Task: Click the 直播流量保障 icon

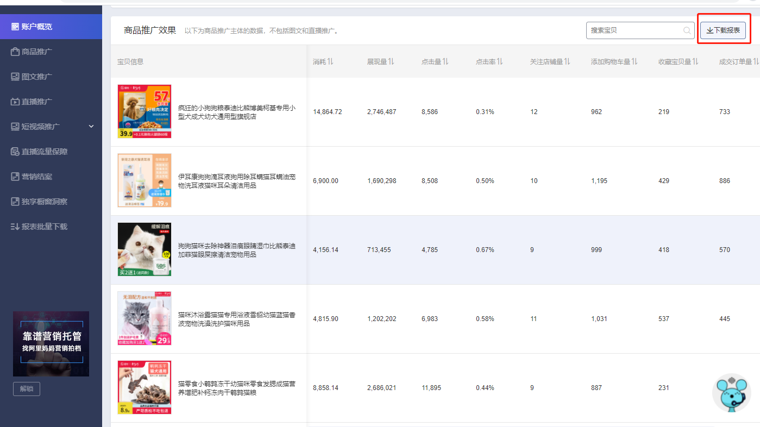Action: [15, 152]
